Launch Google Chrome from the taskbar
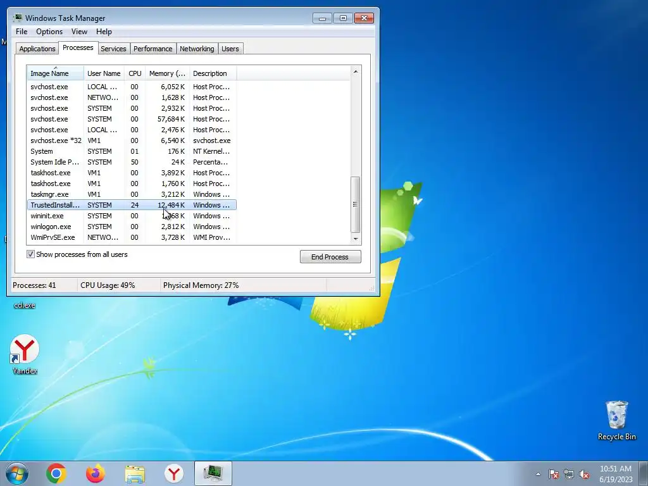The image size is (648, 486). click(56, 473)
